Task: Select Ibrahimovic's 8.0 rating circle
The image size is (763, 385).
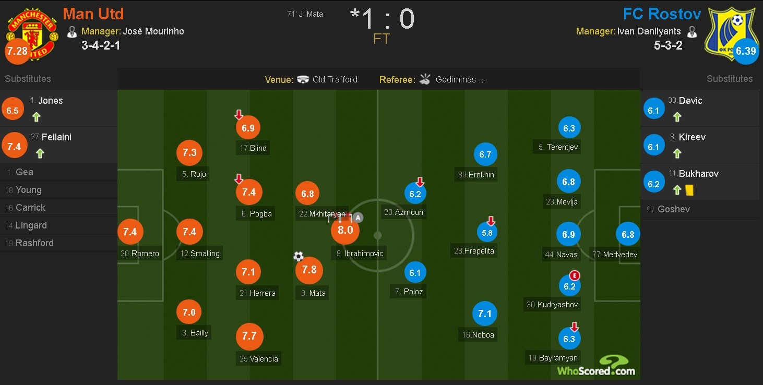Action: pos(345,230)
